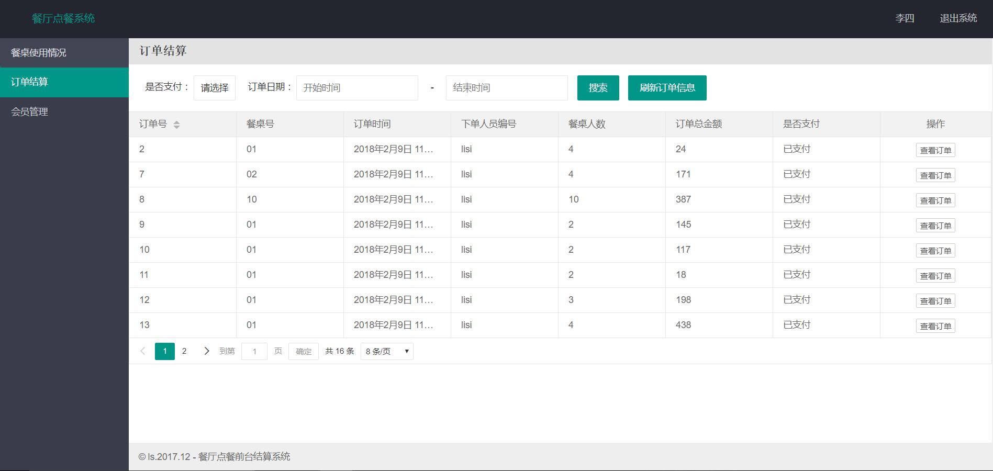Click the 搜索 button

coord(598,88)
